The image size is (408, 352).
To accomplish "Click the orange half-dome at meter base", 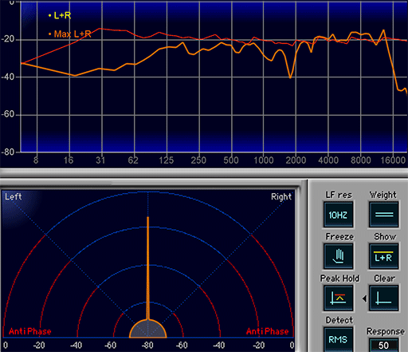I will click(x=148, y=329).
